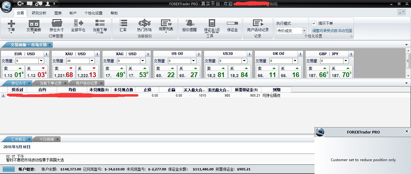This screenshot has width=411, height=174.
Task: Select the 今日新闻 news tab
Action: (x=47, y=139)
